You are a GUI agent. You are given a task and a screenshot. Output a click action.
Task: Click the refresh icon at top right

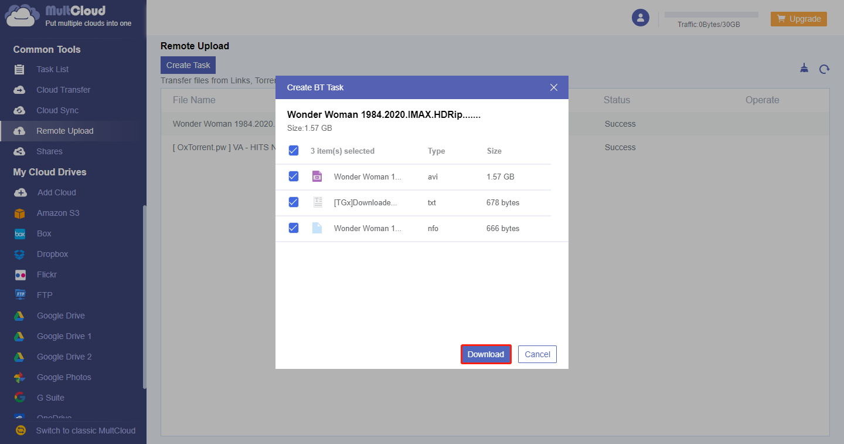pyautogui.click(x=824, y=69)
